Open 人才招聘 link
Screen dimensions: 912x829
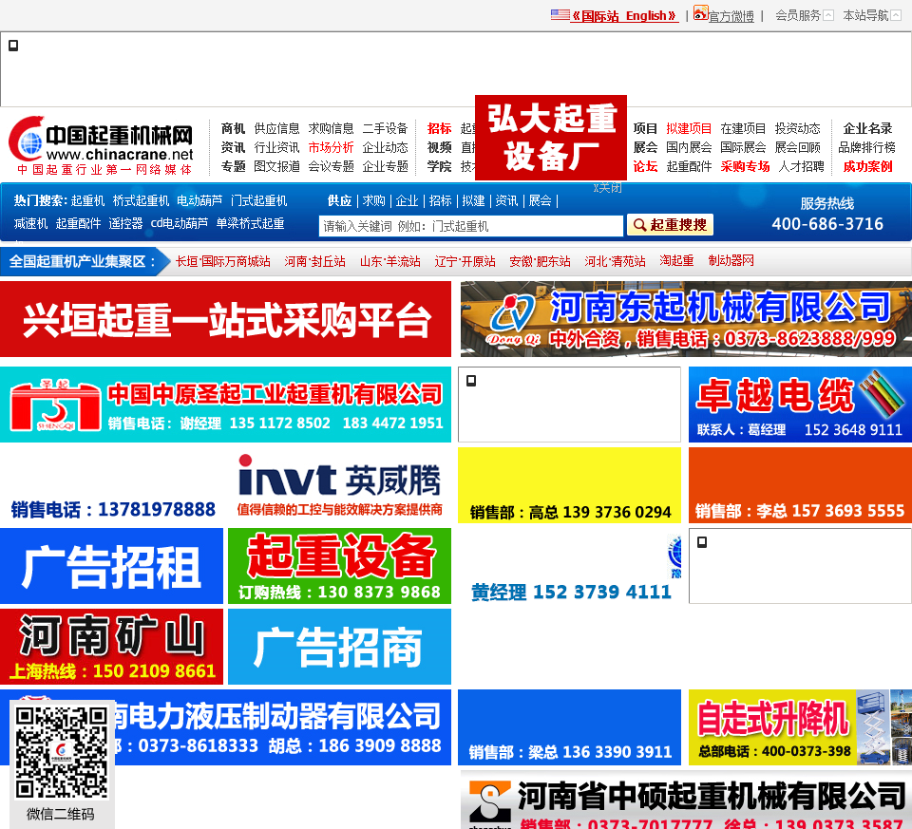point(801,167)
